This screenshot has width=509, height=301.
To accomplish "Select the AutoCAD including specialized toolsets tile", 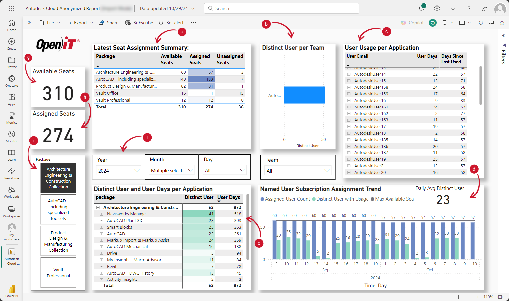I will [x=58, y=210].
